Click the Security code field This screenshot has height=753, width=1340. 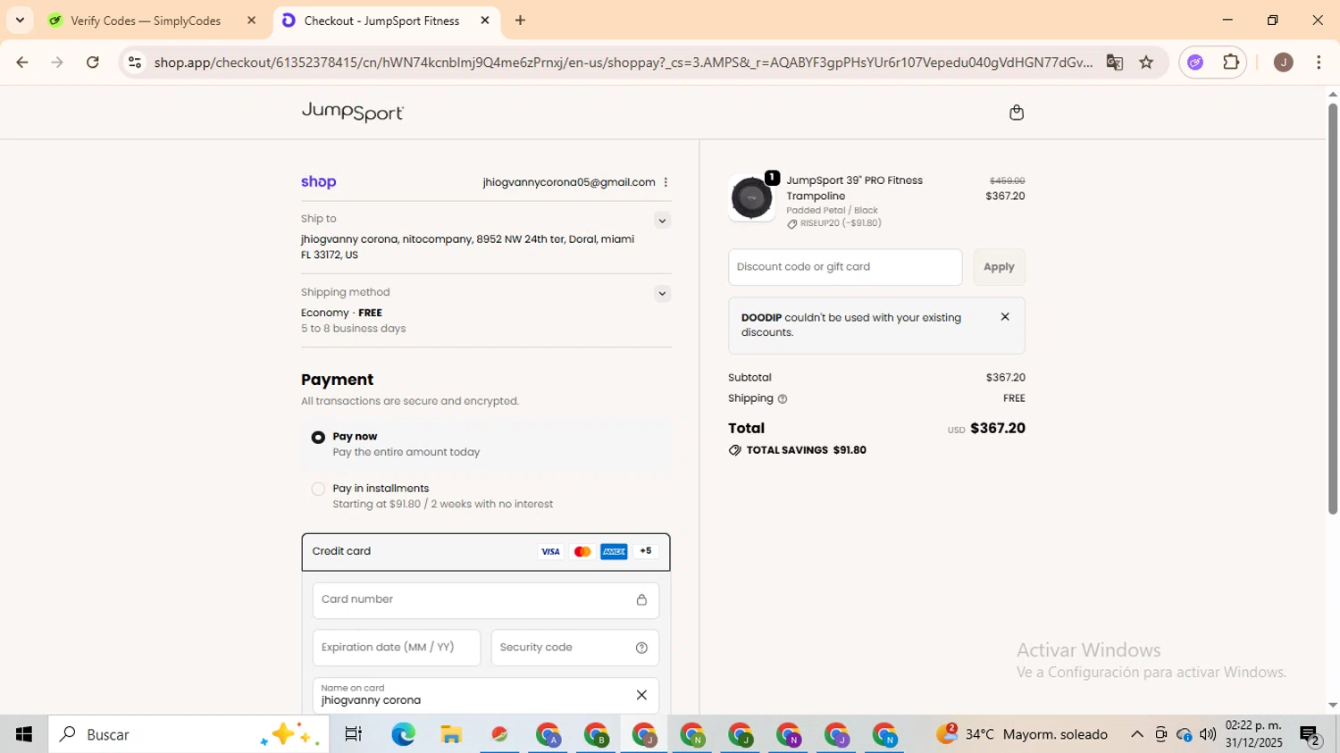click(574, 648)
